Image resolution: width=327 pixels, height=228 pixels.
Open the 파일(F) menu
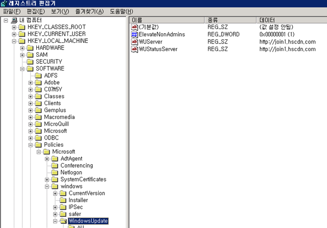pos(12,11)
